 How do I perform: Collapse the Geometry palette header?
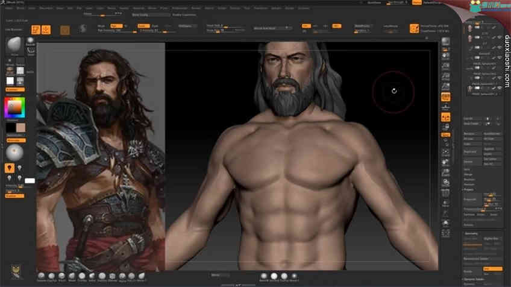coord(471,233)
